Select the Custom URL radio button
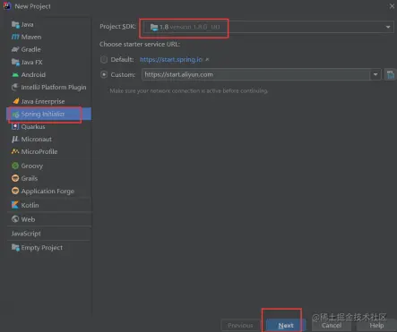This screenshot has width=397, height=332. click(x=104, y=74)
